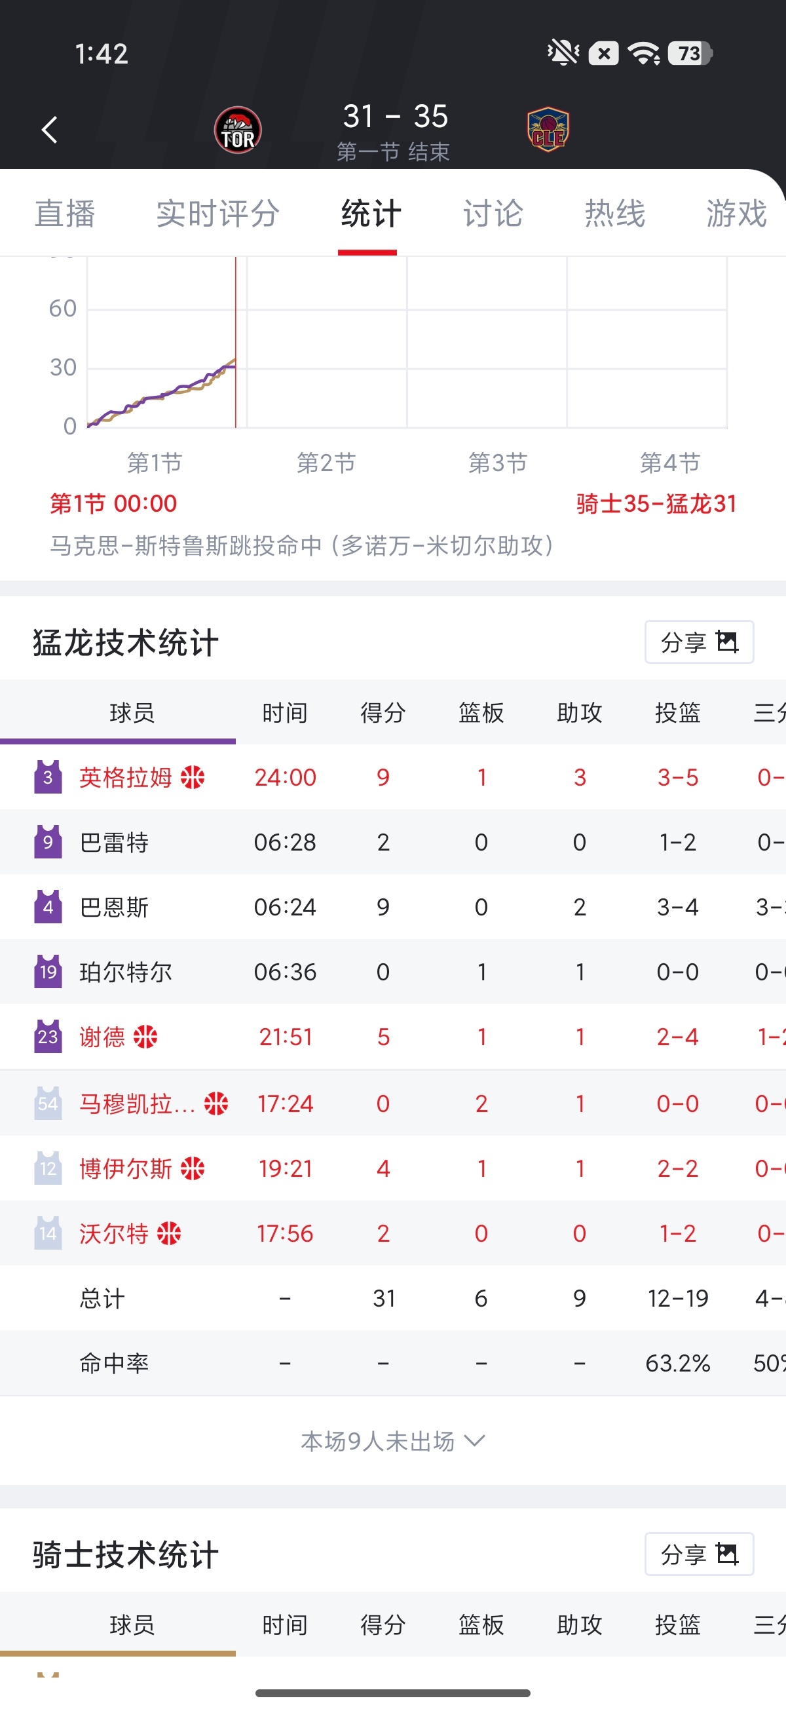Tap the number 12 jersey icon for 博伊尔斯
This screenshot has height=1709, width=786.
tap(48, 1168)
